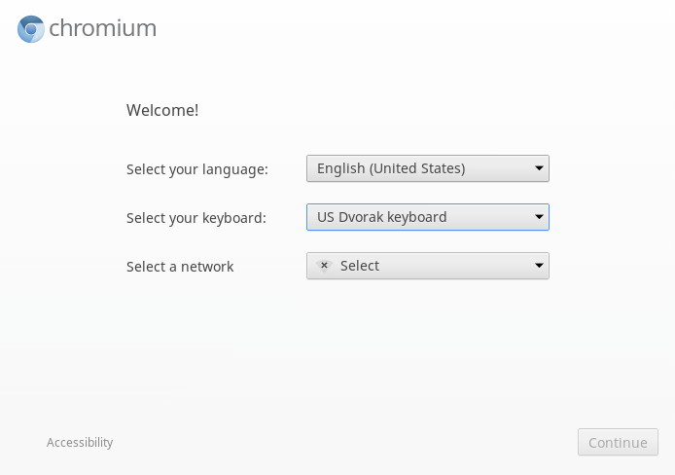Click the US Dvorak keyboard text

pos(381,217)
